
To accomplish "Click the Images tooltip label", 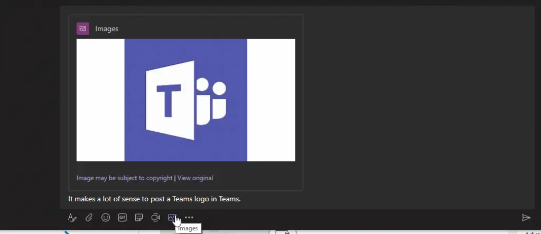I will (188, 229).
